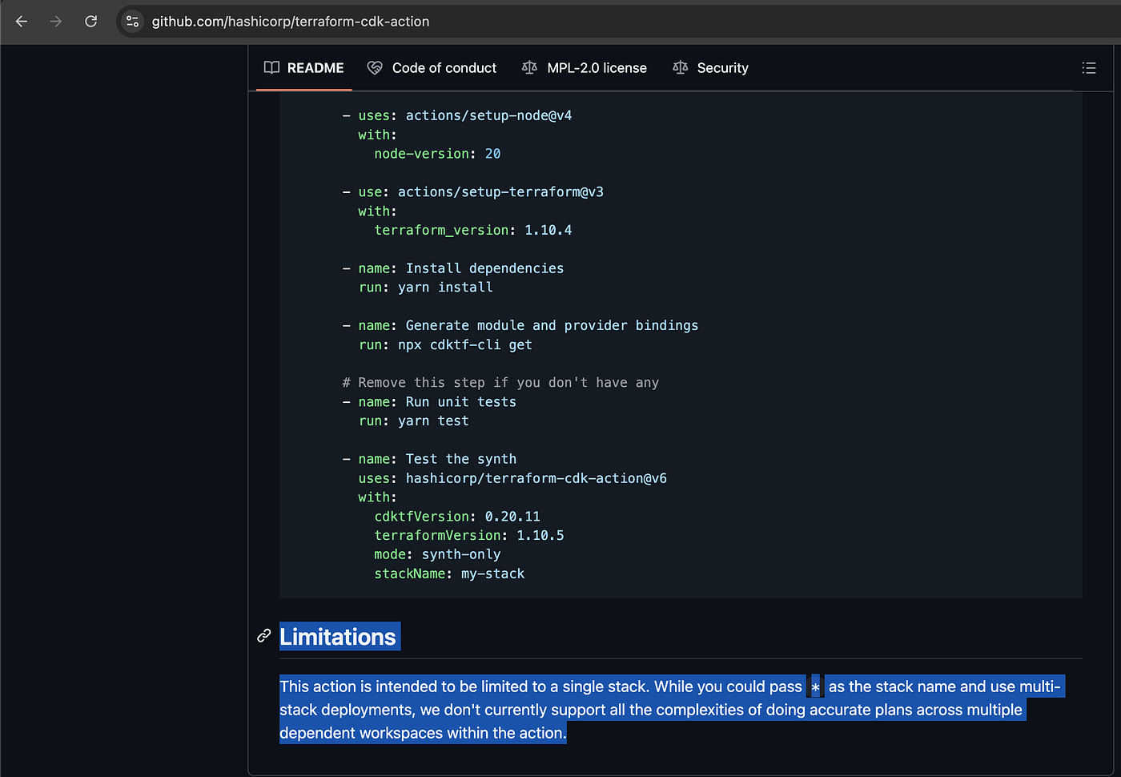
Task: Click 'Generate module and provider bindings' line
Action: click(x=520, y=325)
